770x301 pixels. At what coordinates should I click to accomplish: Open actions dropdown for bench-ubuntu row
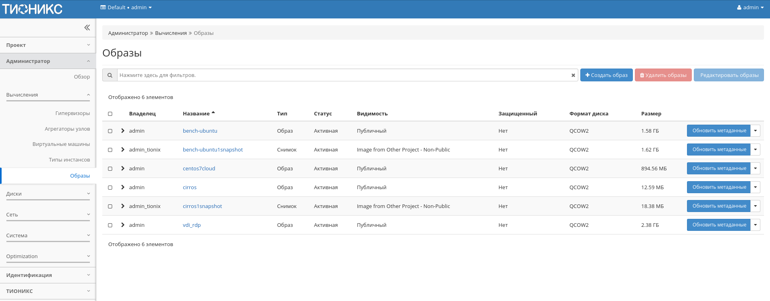[x=755, y=131]
